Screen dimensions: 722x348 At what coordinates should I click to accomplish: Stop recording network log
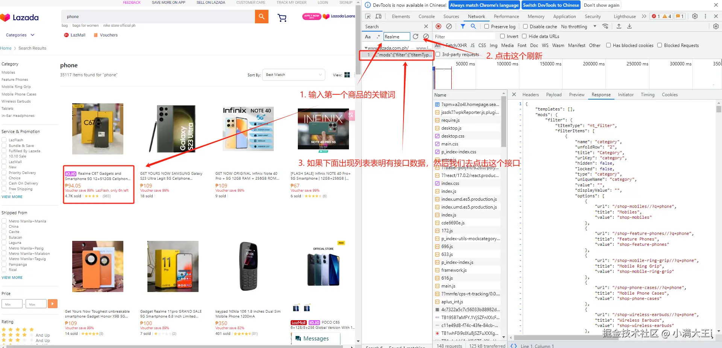[x=438, y=26]
